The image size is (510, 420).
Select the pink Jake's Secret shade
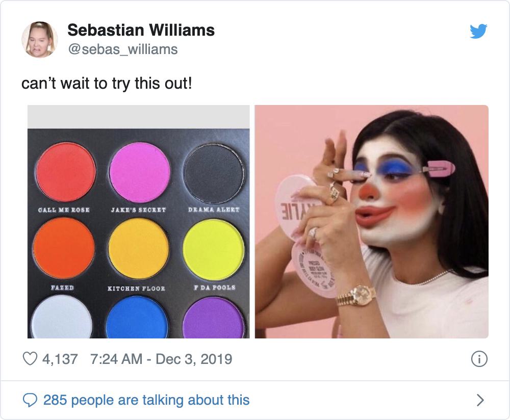click(x=139, y=172)
